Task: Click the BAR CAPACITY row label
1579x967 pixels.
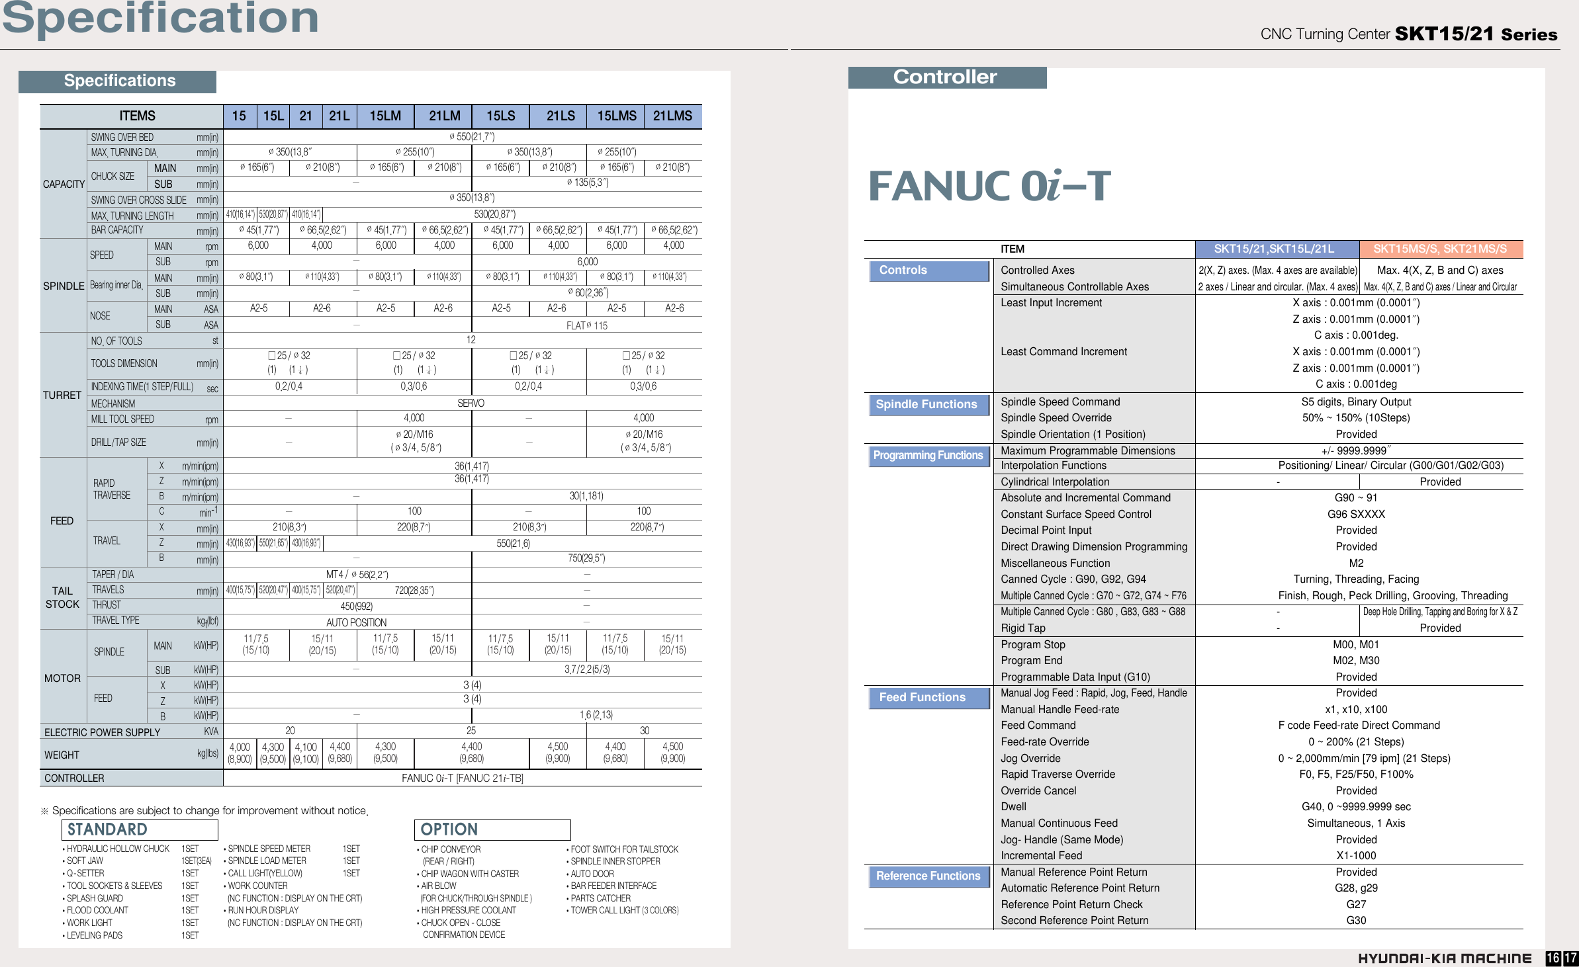Action: click(x=117, y=230)
